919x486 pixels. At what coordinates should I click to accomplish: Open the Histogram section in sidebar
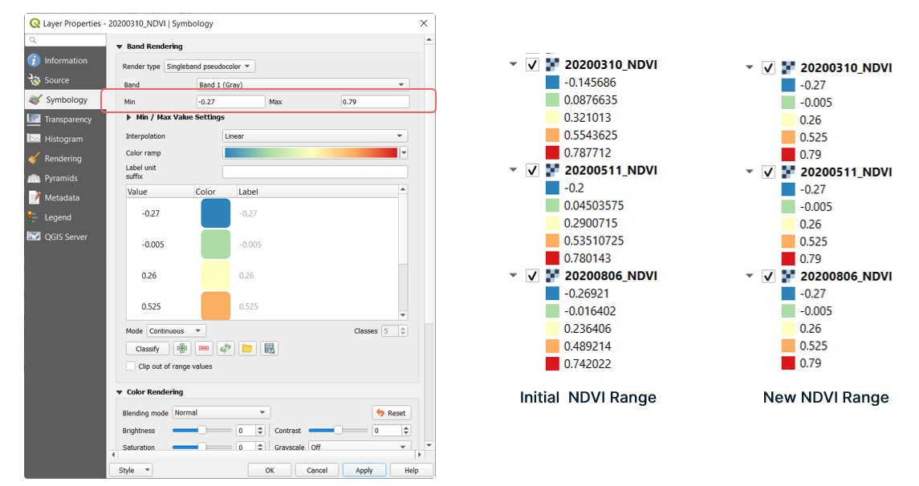tap(63, 139)
